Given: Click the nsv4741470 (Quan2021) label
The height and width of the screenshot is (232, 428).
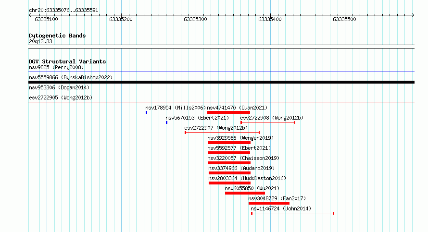Looking at the screenshot, I should pyautogui.click(x=237, y=108).
